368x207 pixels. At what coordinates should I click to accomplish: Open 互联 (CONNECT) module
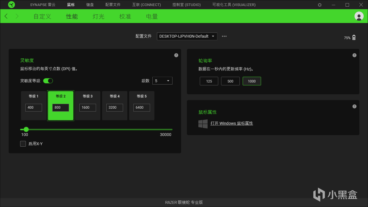coord(147,5)
